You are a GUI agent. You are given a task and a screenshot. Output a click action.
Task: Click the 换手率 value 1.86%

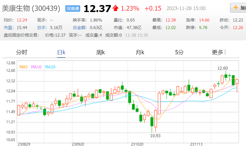[96, 20]
